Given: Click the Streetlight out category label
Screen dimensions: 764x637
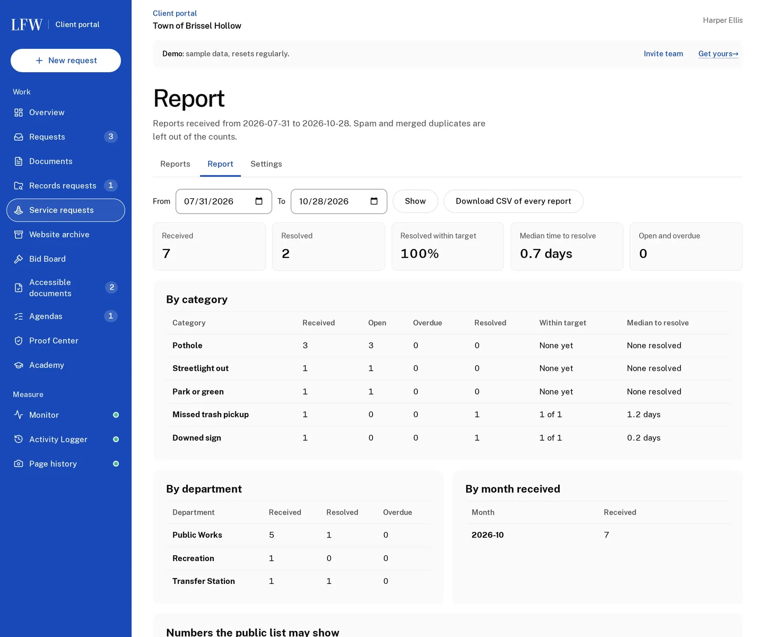Looking at the screenshot, I should coord(201,368).
